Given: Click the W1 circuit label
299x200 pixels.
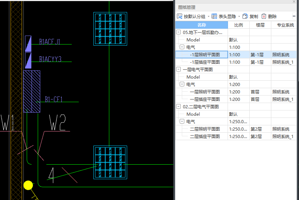Looking at the screenshot, I should click(7, 122).
